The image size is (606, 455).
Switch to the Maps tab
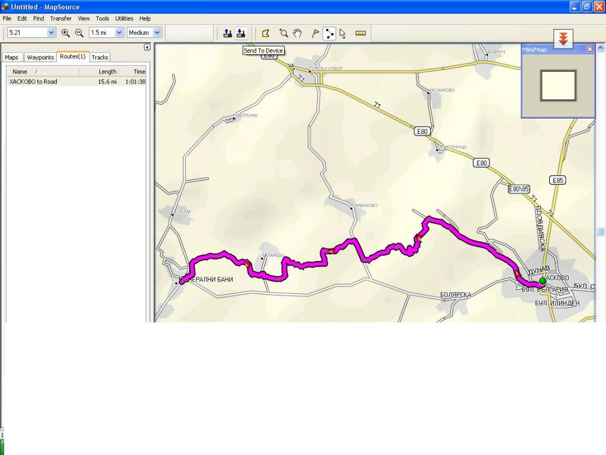coord(12,57)
